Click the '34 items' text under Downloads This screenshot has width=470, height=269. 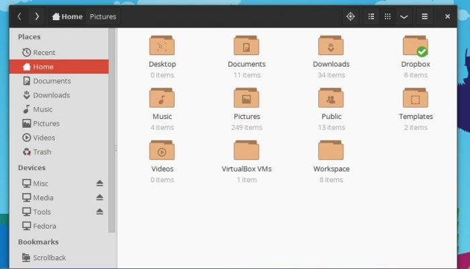pos(331,75)
